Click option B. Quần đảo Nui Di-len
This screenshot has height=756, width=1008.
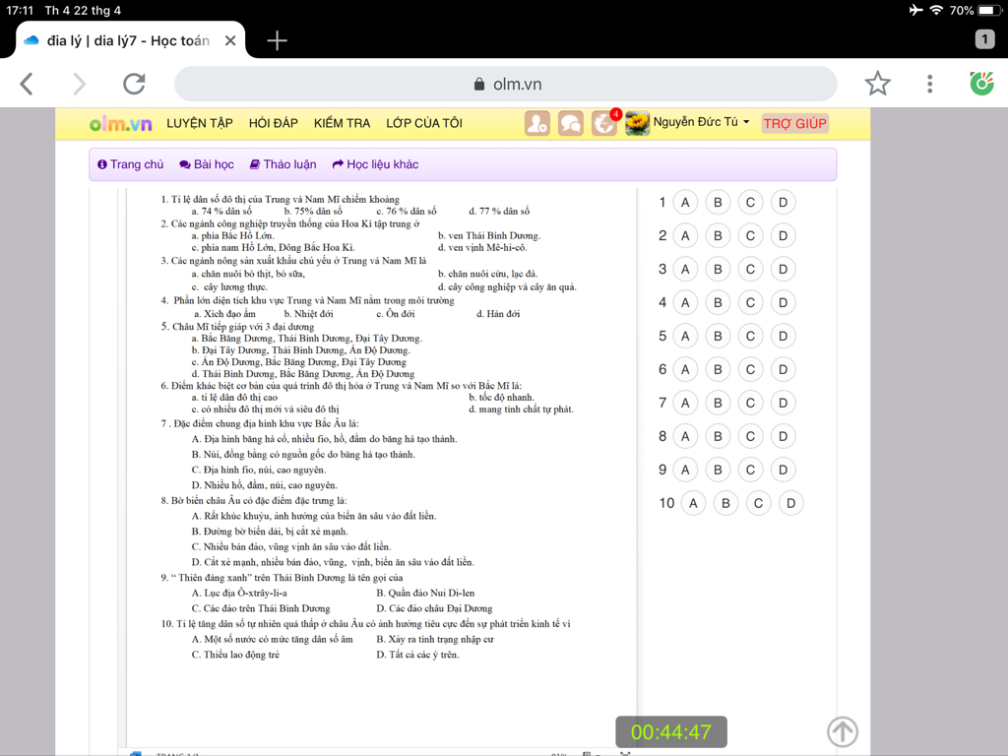coord(425,593)
